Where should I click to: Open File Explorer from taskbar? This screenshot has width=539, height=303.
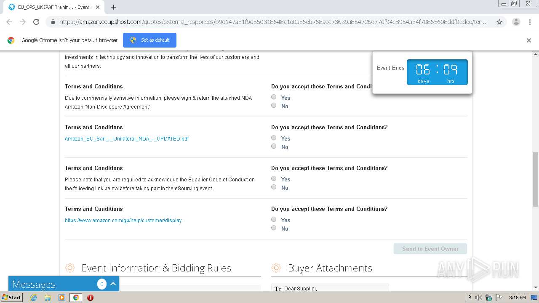[48, 298]
